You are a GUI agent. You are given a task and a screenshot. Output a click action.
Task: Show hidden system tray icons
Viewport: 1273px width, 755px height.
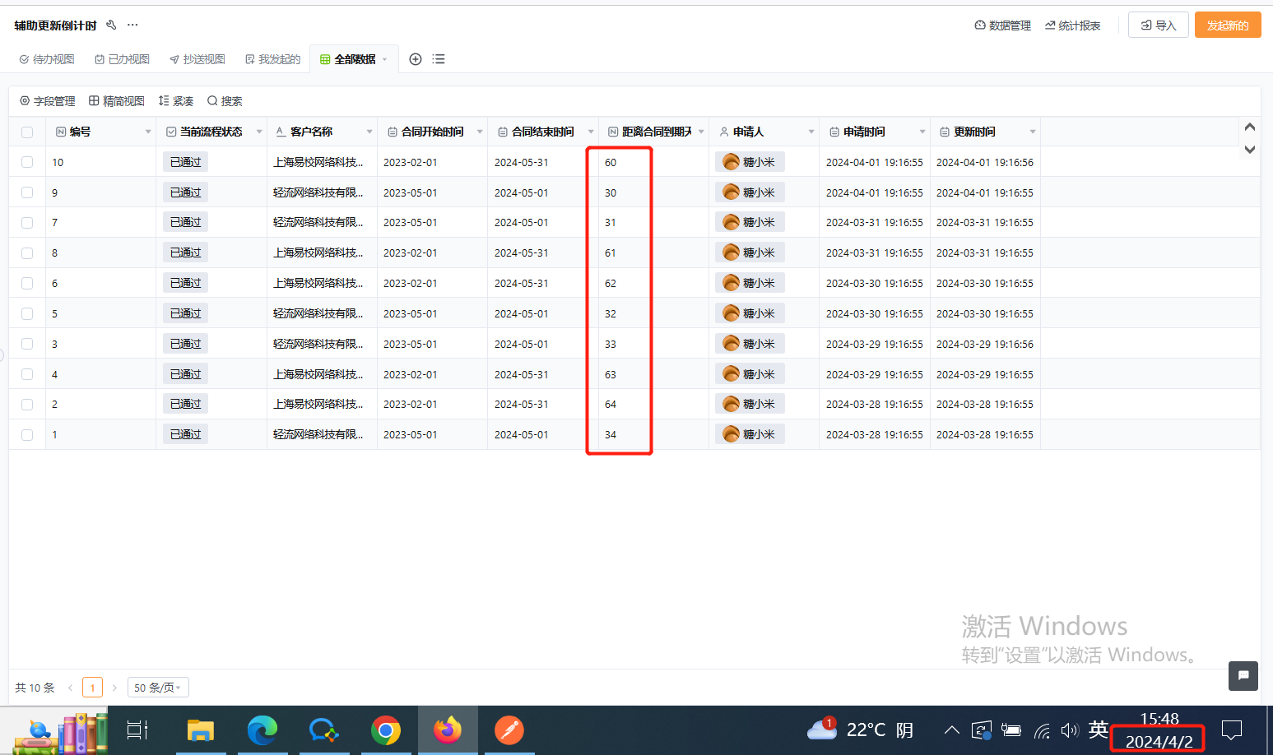click(952, 730)
